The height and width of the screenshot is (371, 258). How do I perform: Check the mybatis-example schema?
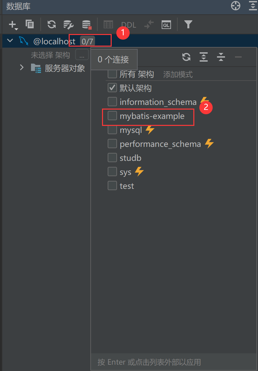click(x=112, y=116)
